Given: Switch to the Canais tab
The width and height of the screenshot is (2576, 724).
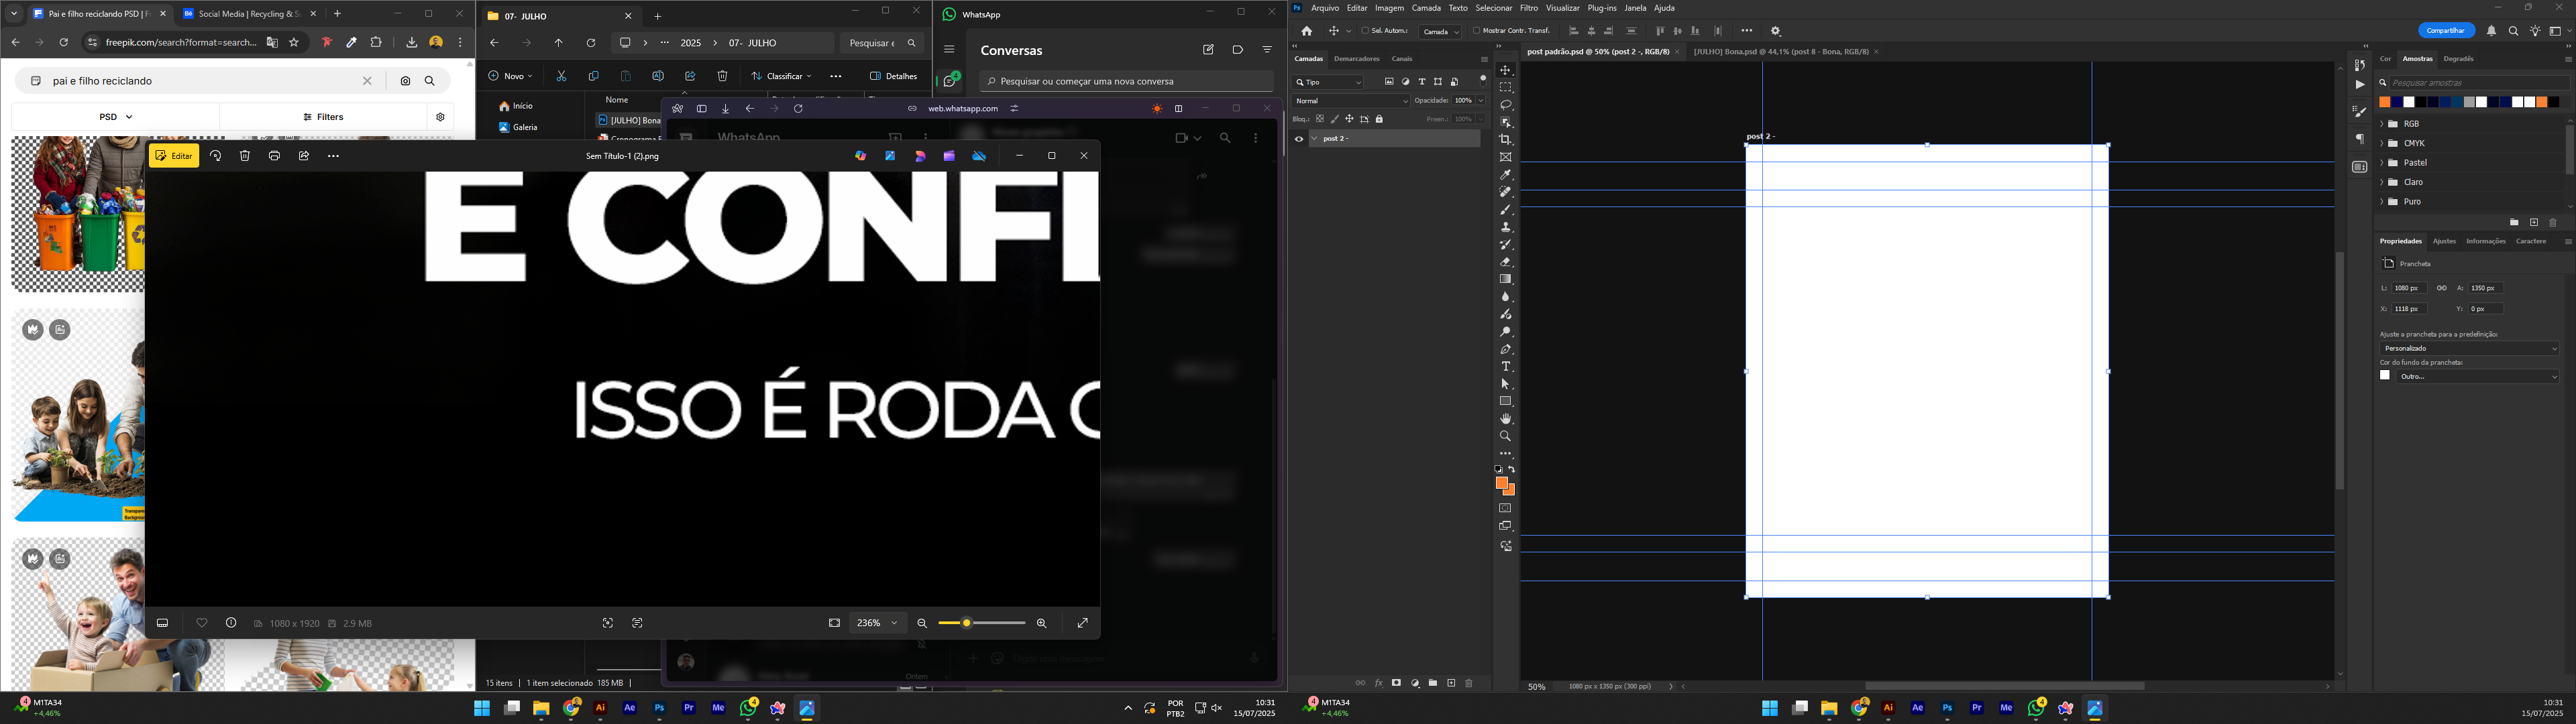Looking at the screenshot, I should [x=1402, y=59].
